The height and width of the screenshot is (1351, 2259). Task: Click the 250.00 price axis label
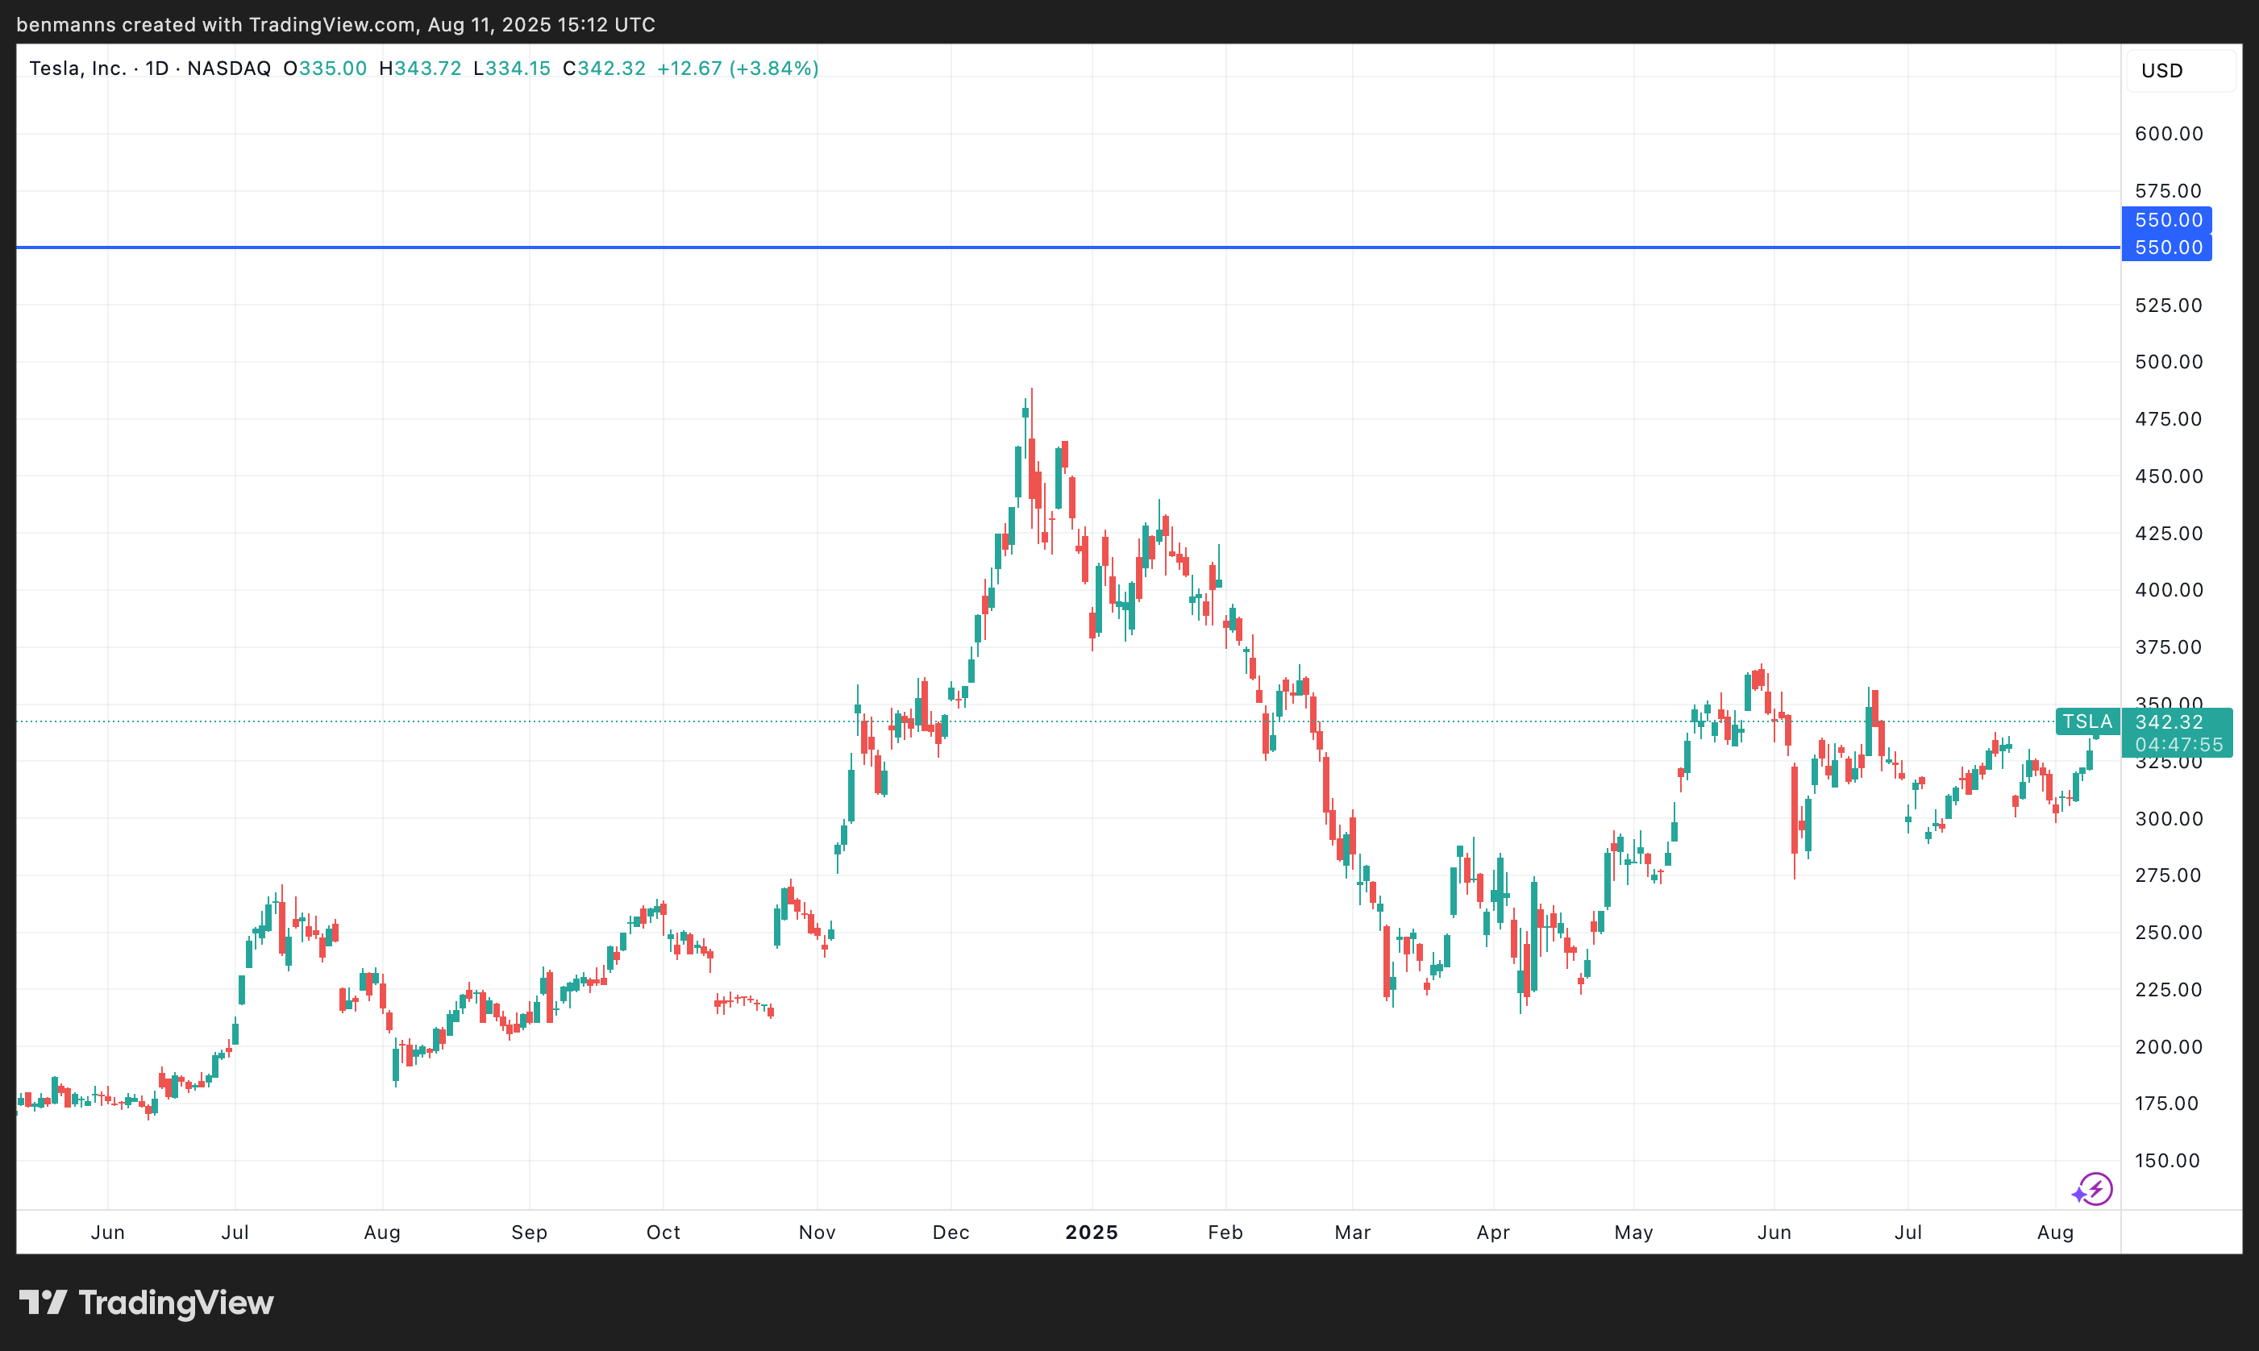pyautogui.click(x=2169, y=932)
